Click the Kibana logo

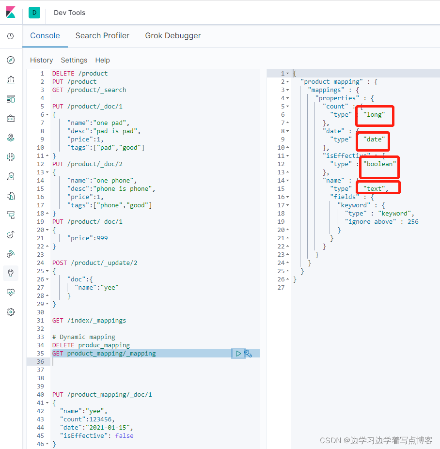coord(11,13)
